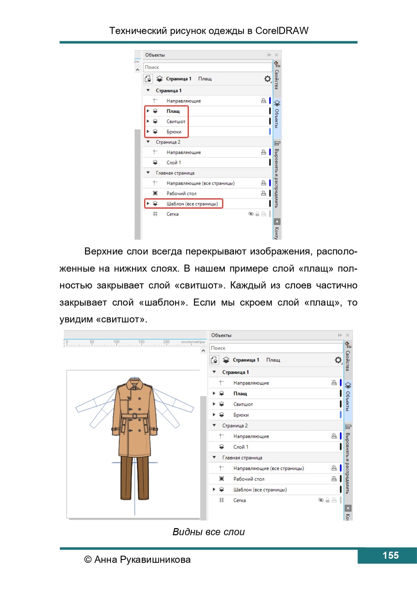Open the Свойства side tab in the upper docker
The image size is (417, 590).
pyautogui.click(x=277, y=75)
